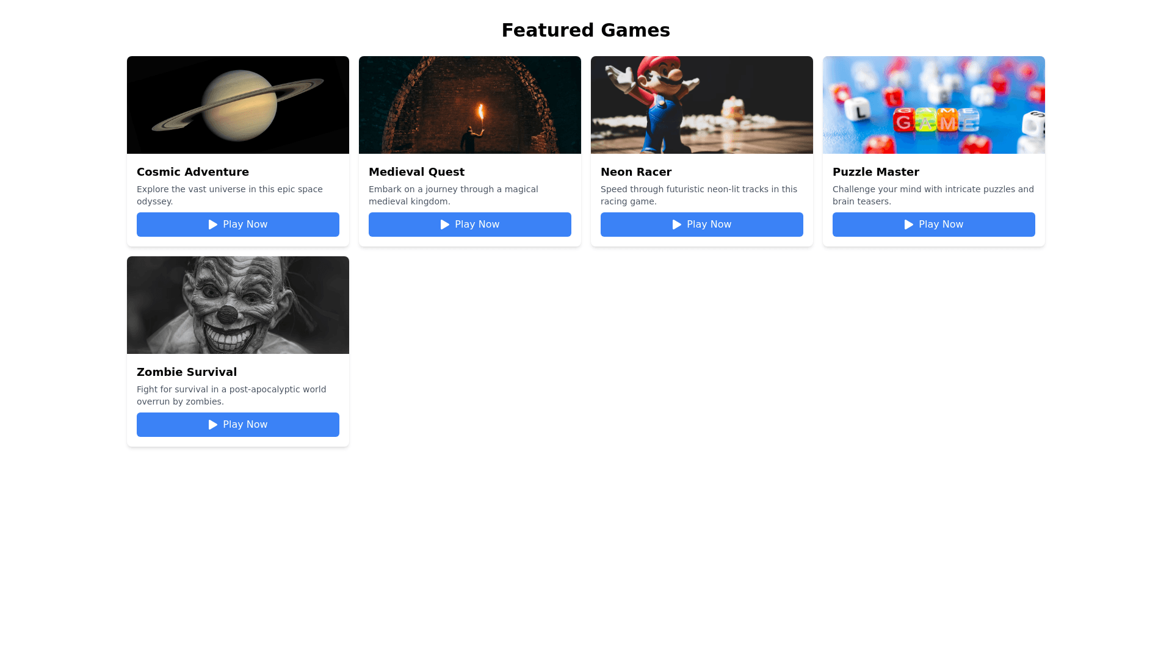Screen dimensions: 1172x659
Task: Open the Mario figurine thumbnail image
Action: tap(702, 105)
